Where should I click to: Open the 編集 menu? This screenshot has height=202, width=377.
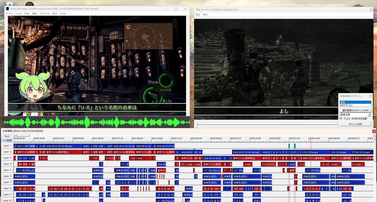(34, 14)
